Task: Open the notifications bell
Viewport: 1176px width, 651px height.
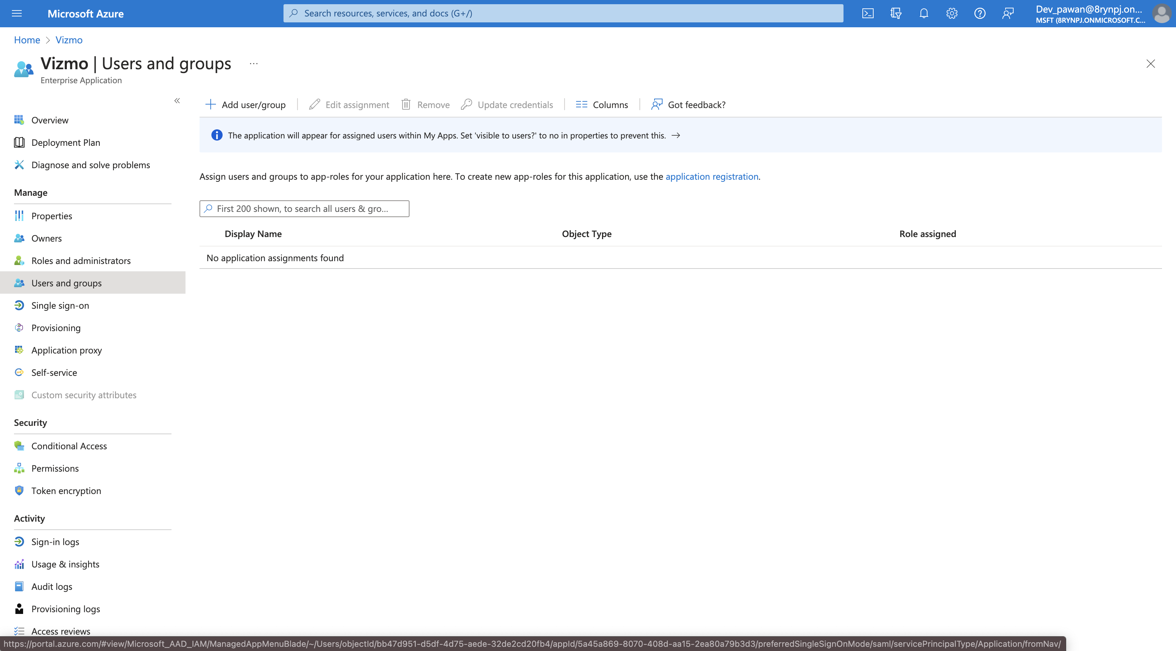Action: point(924,13)
